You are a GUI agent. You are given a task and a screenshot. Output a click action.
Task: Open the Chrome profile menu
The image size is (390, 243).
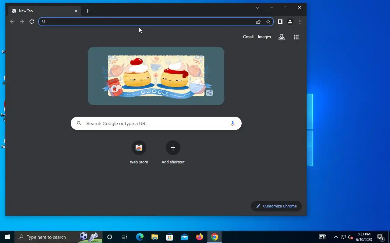pyautogui.click(x=290, y=22)
